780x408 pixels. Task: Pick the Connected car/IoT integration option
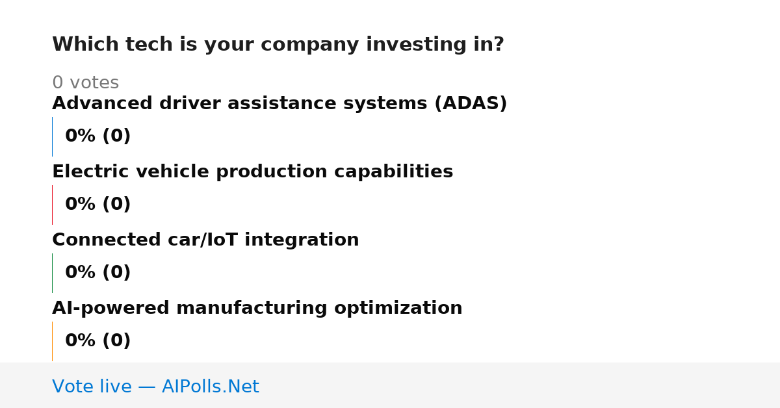[205, 240]
